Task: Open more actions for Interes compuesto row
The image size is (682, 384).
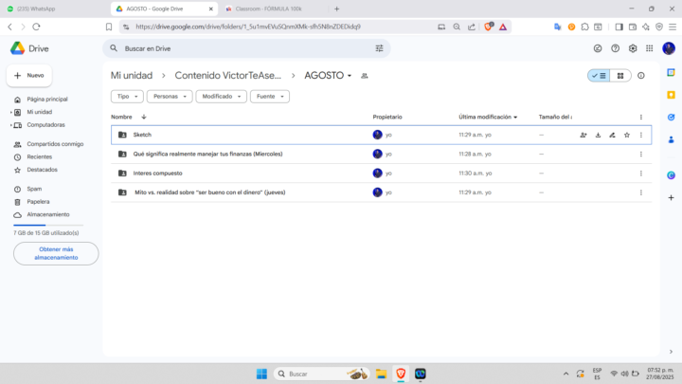Action: coord(641,174)
